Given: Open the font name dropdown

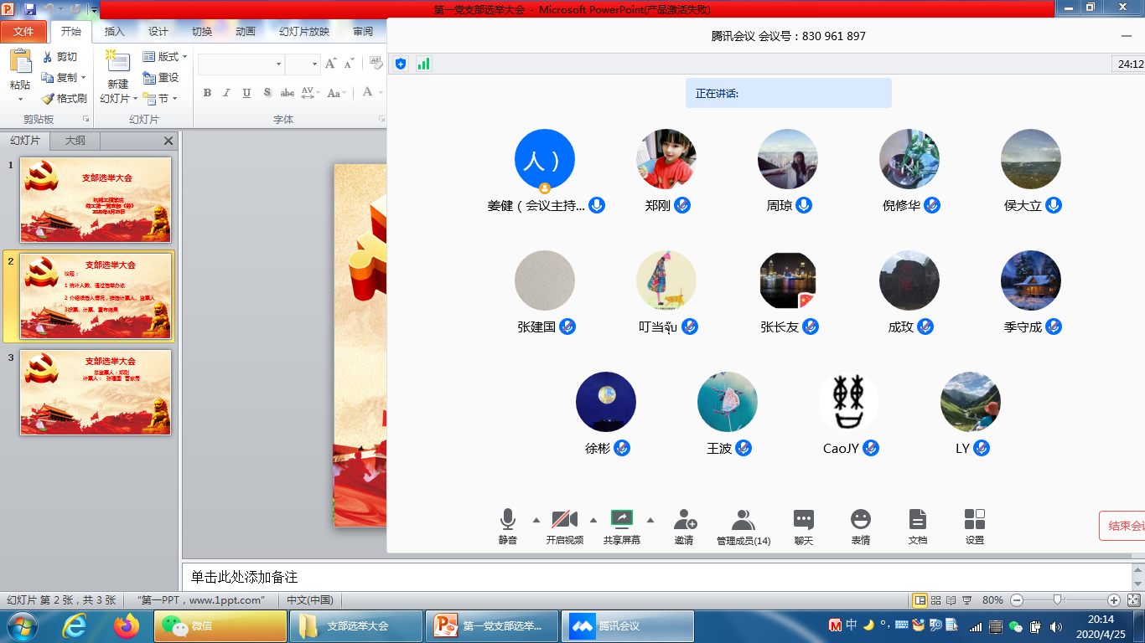Looking at the screenshot, I should (279, 64).
